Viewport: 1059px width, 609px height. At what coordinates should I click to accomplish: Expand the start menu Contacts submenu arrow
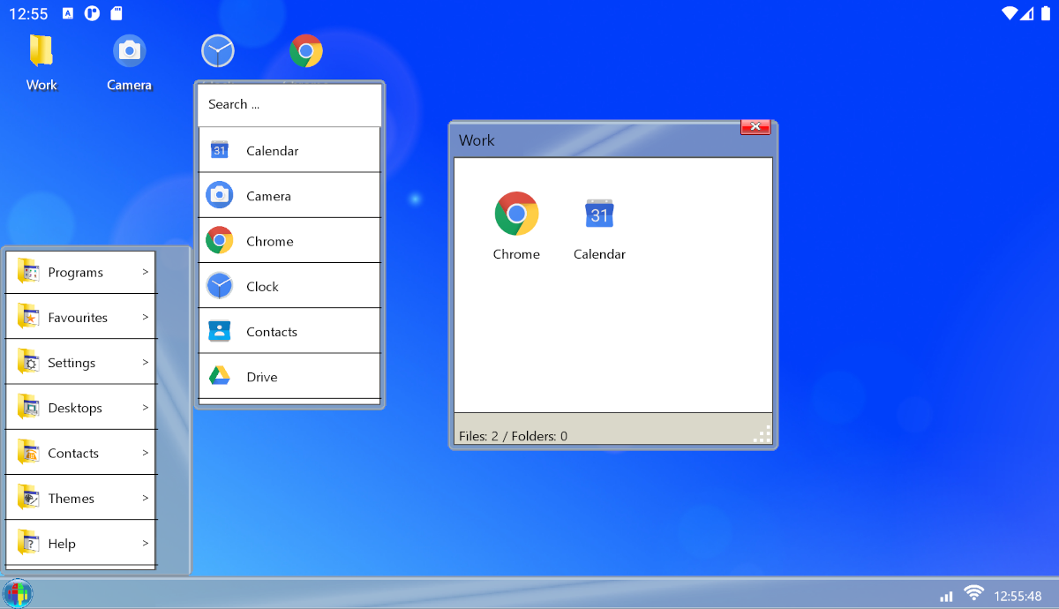coord(146,453)
